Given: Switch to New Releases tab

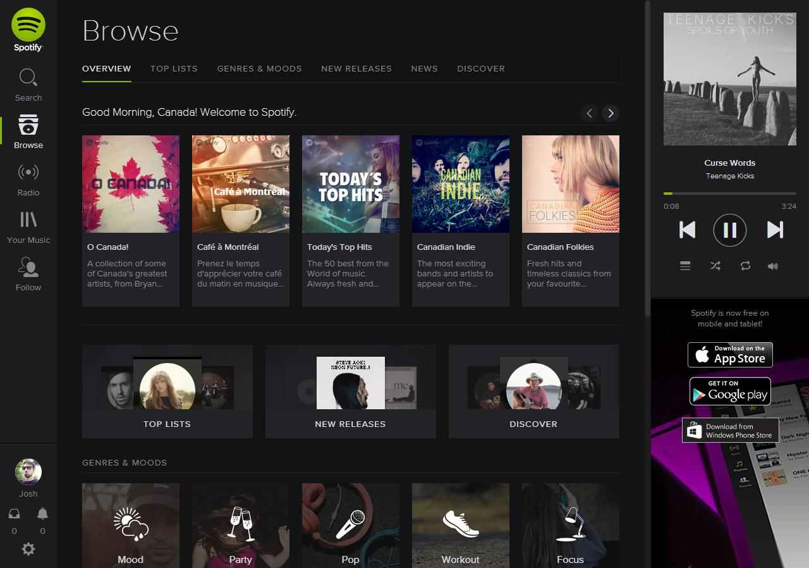Looking at the screenshot, I should tap(356, 68).
